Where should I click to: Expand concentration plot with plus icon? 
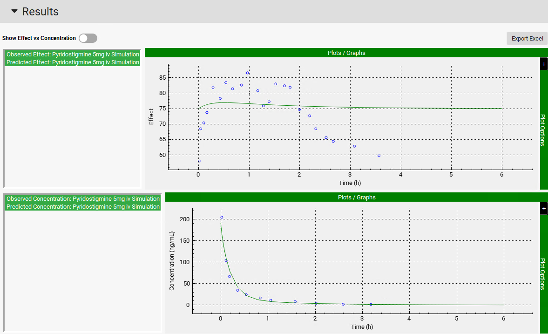(x=544, y=209)
